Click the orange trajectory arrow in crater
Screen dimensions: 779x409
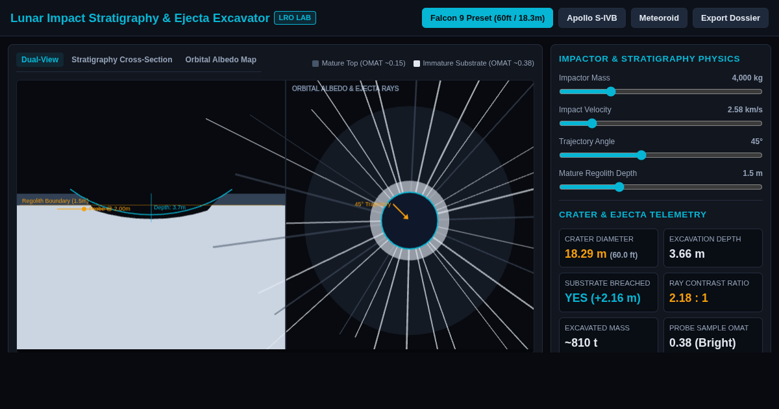click(x=401, y=212)
